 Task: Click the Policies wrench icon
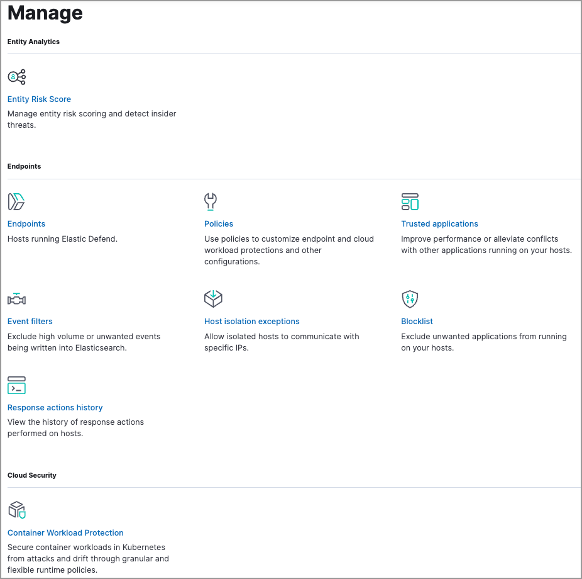[211, 201]
